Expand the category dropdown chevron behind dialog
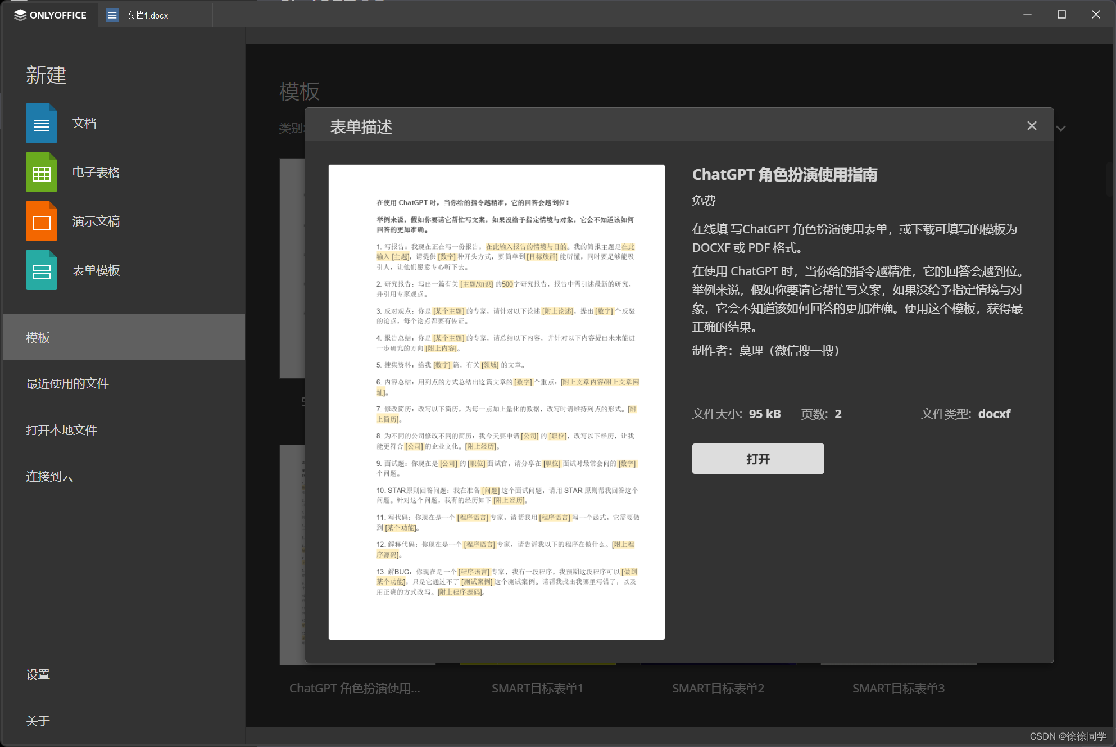This screenshot has height=747, width=1116. pos(1061,129)
